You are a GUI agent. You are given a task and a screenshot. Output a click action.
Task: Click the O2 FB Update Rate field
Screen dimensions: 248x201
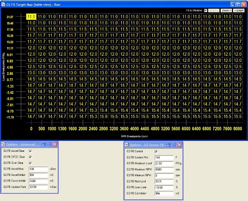38,187
